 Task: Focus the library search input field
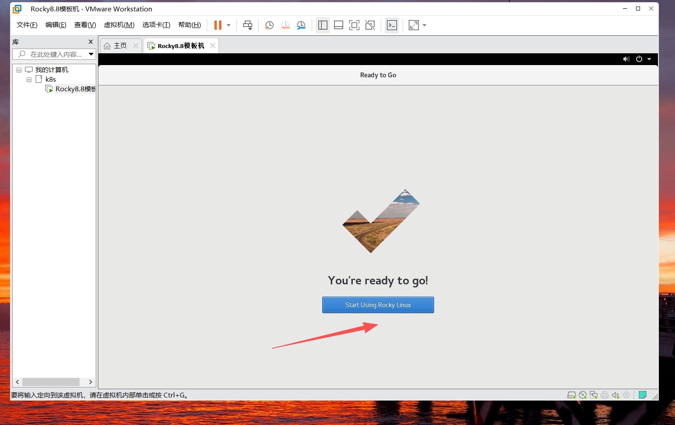(x=55, y=54)
